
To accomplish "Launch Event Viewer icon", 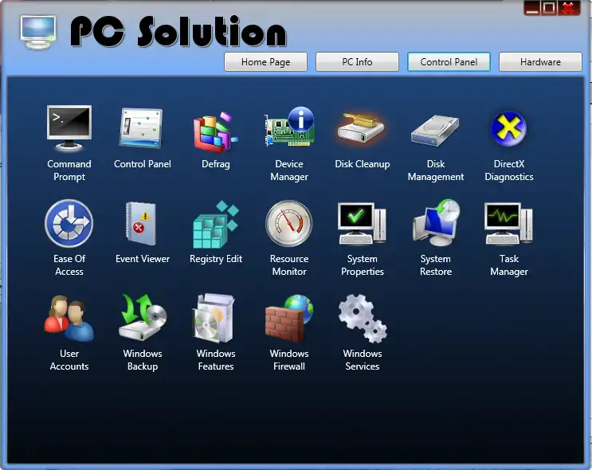I will pos(141,223).
